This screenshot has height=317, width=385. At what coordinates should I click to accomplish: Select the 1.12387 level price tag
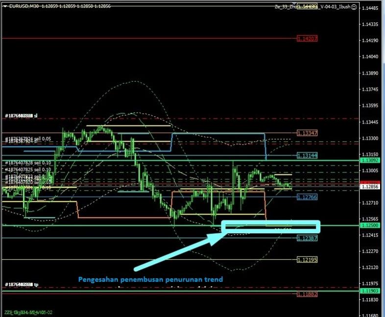pyautogui.click(x=307, y=238)
